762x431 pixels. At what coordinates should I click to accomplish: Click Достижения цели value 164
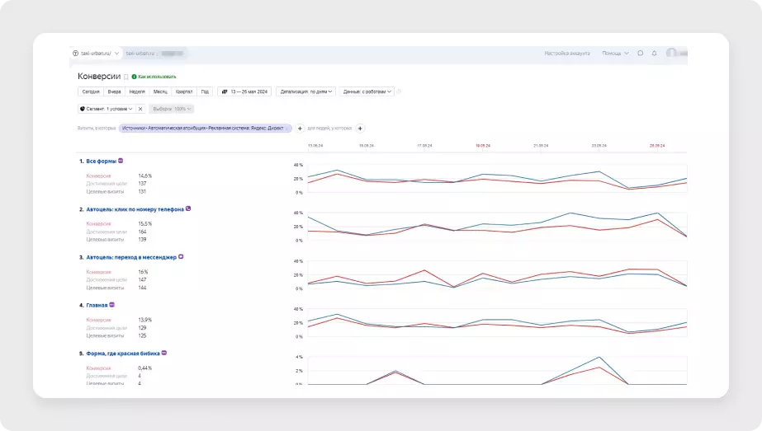(142, 232)
